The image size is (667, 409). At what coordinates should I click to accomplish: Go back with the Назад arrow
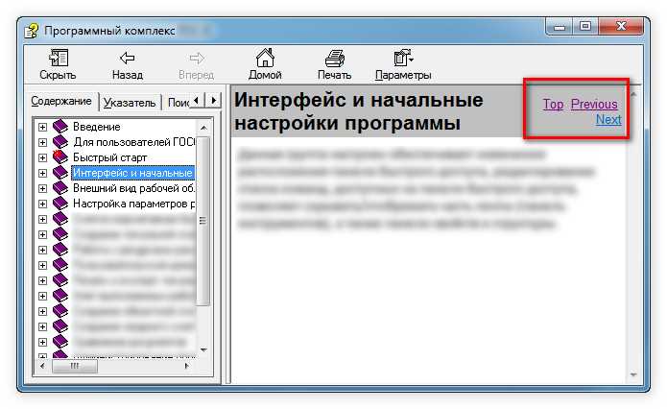(x=128, y=58)
